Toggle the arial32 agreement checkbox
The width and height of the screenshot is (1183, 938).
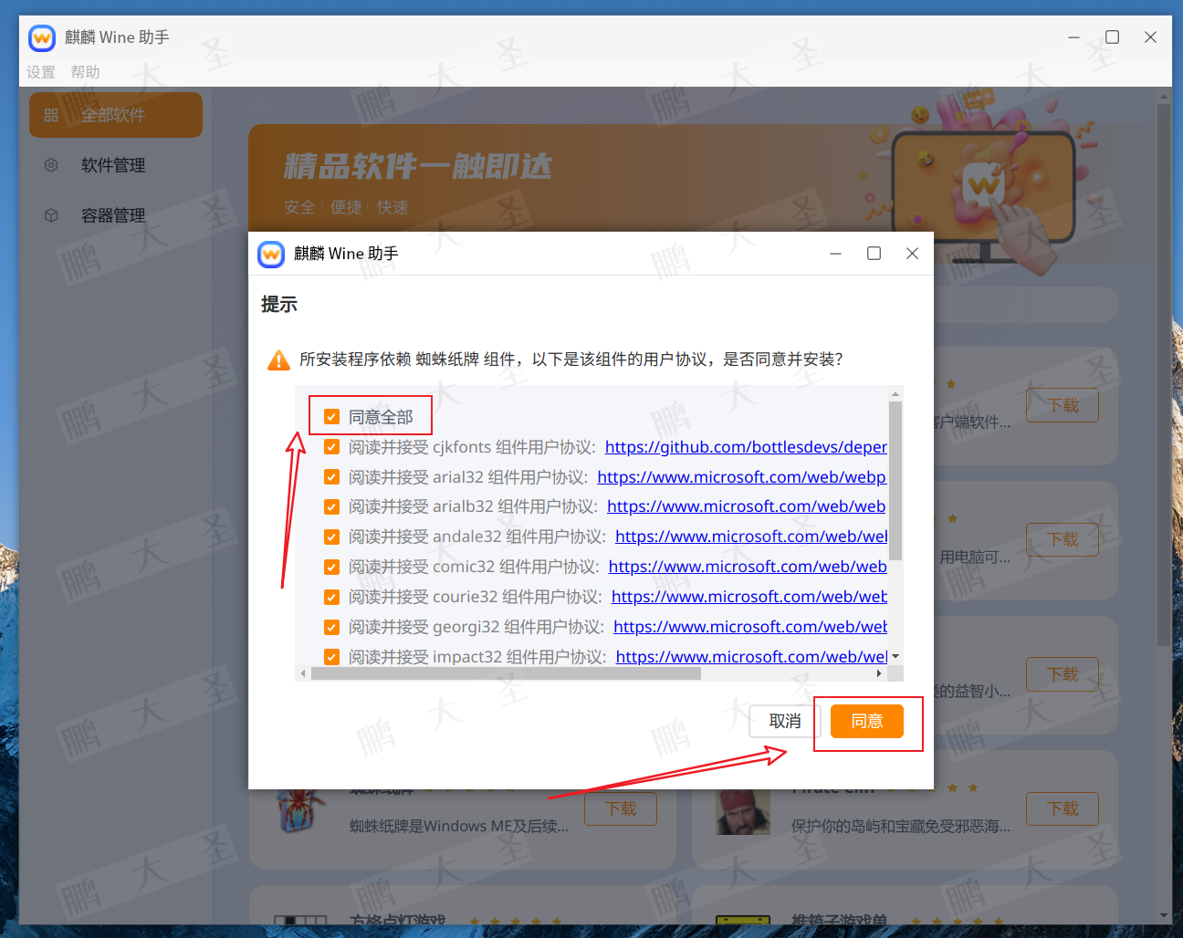click(331, 477)
